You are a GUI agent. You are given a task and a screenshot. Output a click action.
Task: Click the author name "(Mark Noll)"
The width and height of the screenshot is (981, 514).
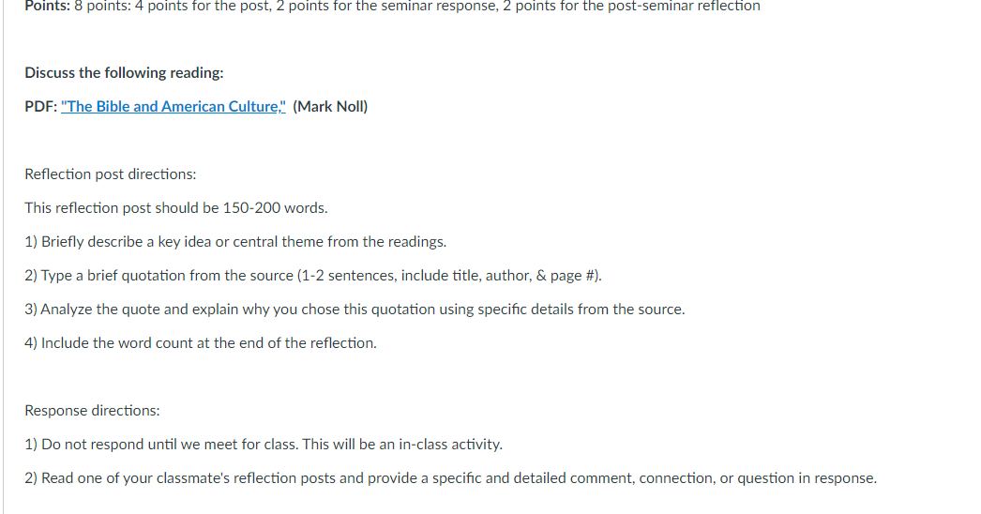point(330,106)
